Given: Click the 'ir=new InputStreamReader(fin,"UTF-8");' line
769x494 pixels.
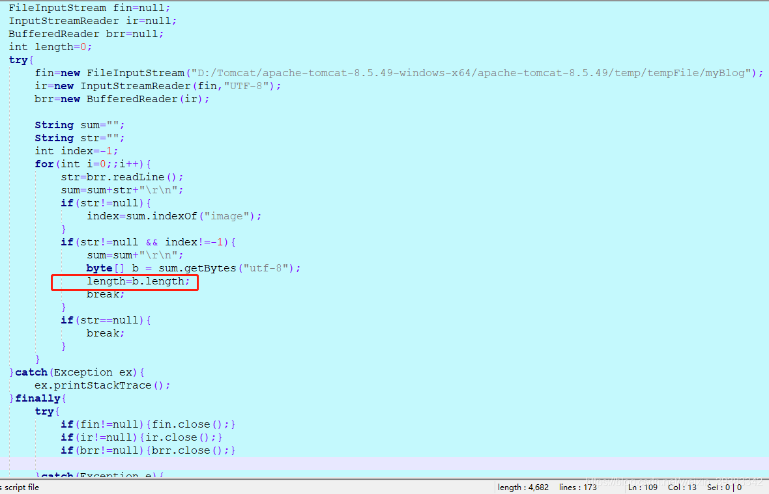Looking at the screenshot, I should 158,86.
